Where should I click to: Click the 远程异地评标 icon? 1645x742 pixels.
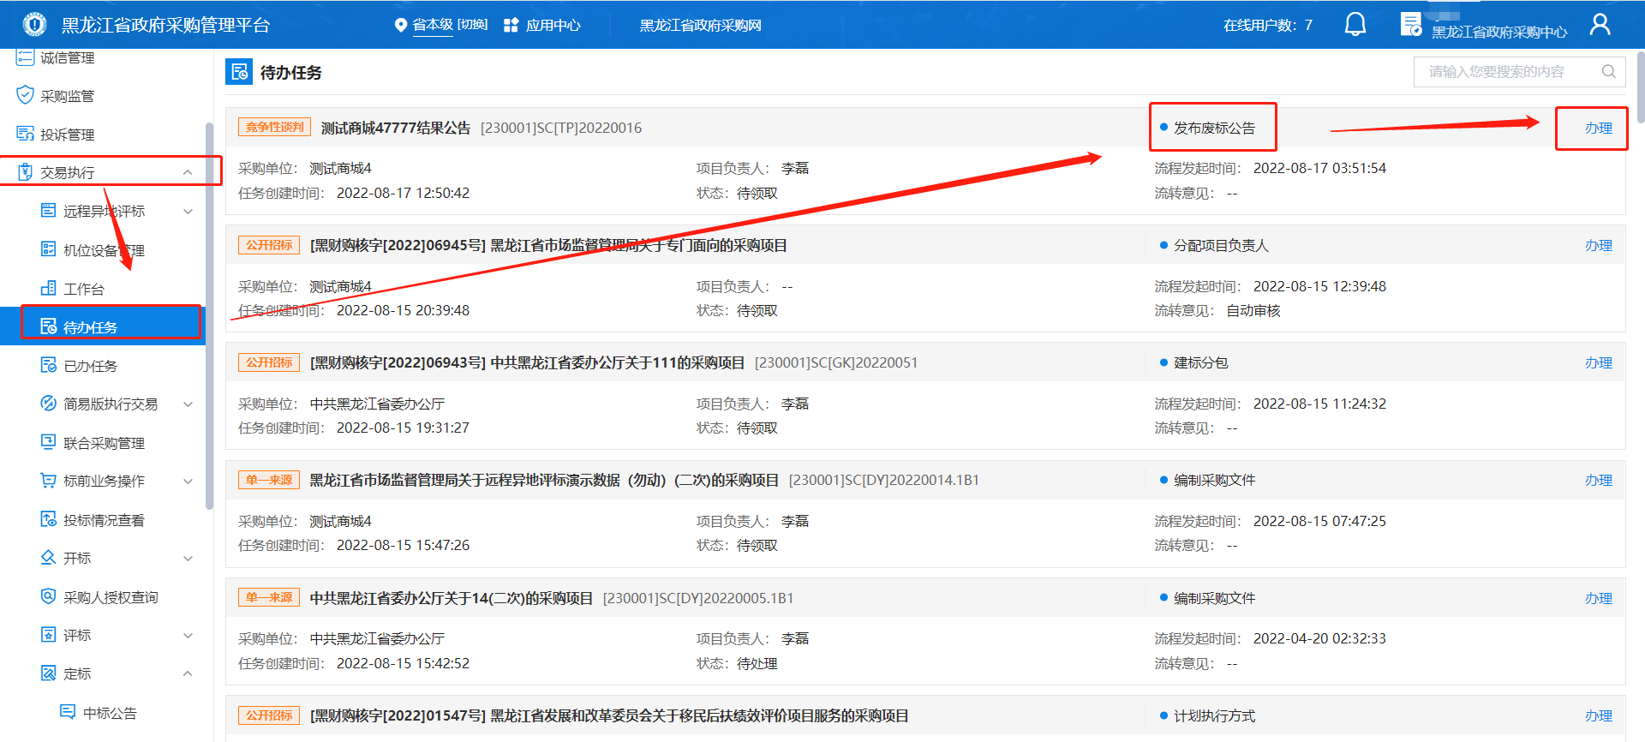[x=49, y=211]
